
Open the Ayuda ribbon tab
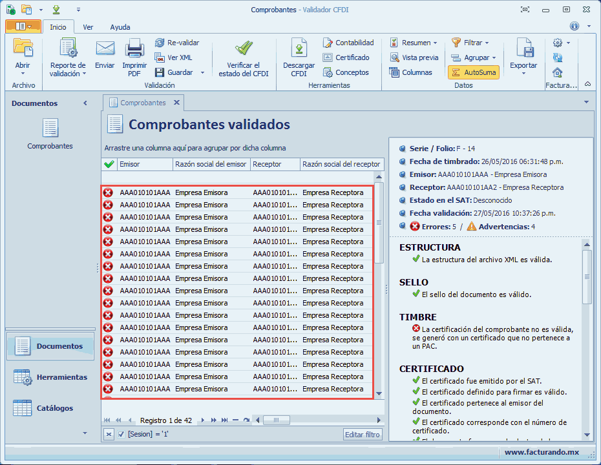[120, 27]
